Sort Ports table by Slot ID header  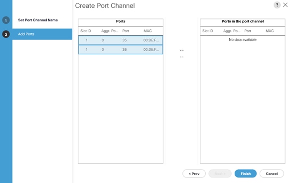click(x=86, y=31)
